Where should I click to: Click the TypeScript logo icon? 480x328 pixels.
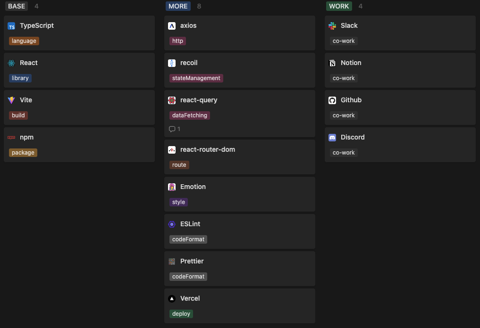coord(11,26)
